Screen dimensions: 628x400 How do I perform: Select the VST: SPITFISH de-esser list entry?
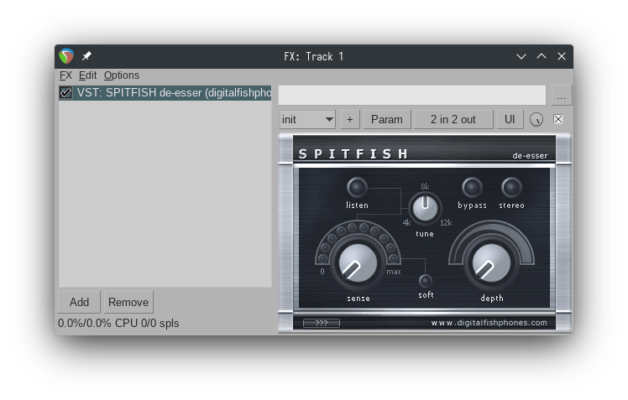point(165,93)
